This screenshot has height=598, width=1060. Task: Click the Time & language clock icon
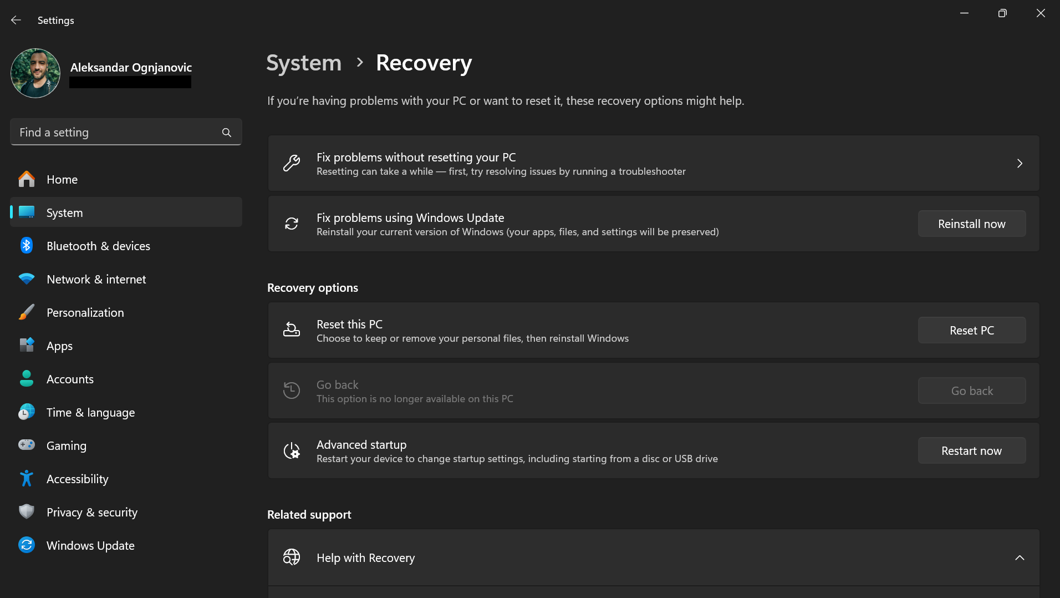click(x=27, y=412)
